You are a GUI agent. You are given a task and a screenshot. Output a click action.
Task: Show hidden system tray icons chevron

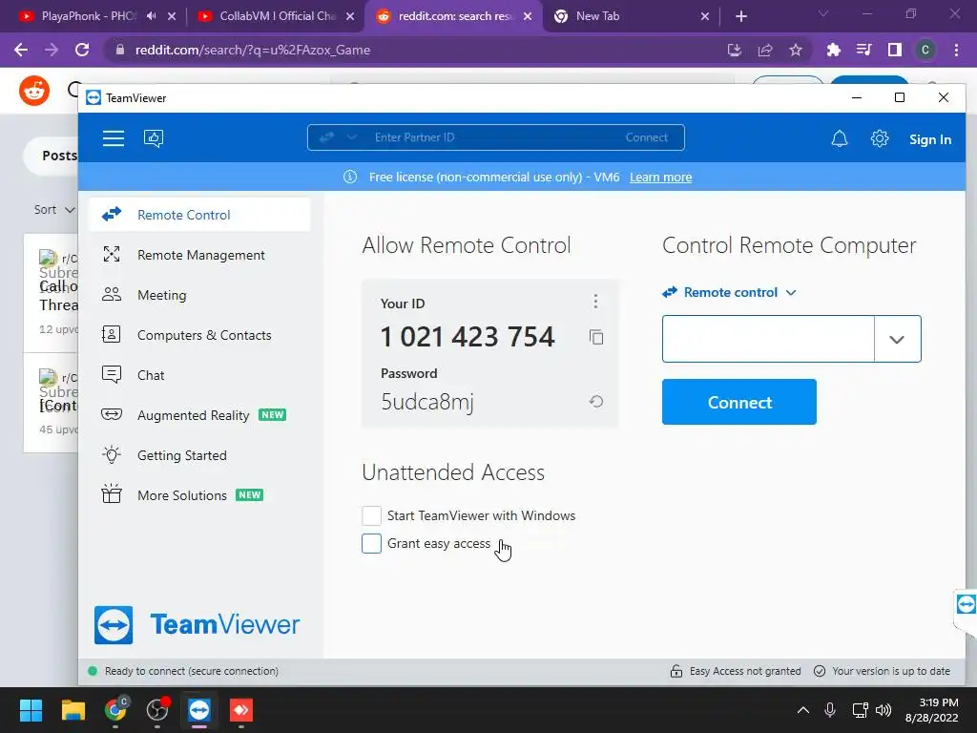pyautogui.click(x=803, y=710)
